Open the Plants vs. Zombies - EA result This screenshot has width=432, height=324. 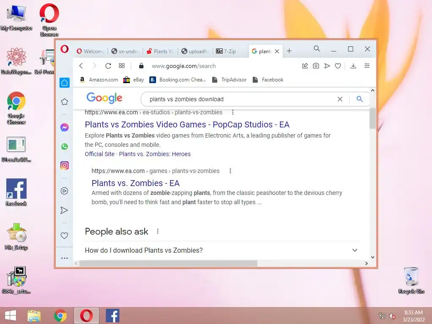pyautogui.click(x=135, y=183)
